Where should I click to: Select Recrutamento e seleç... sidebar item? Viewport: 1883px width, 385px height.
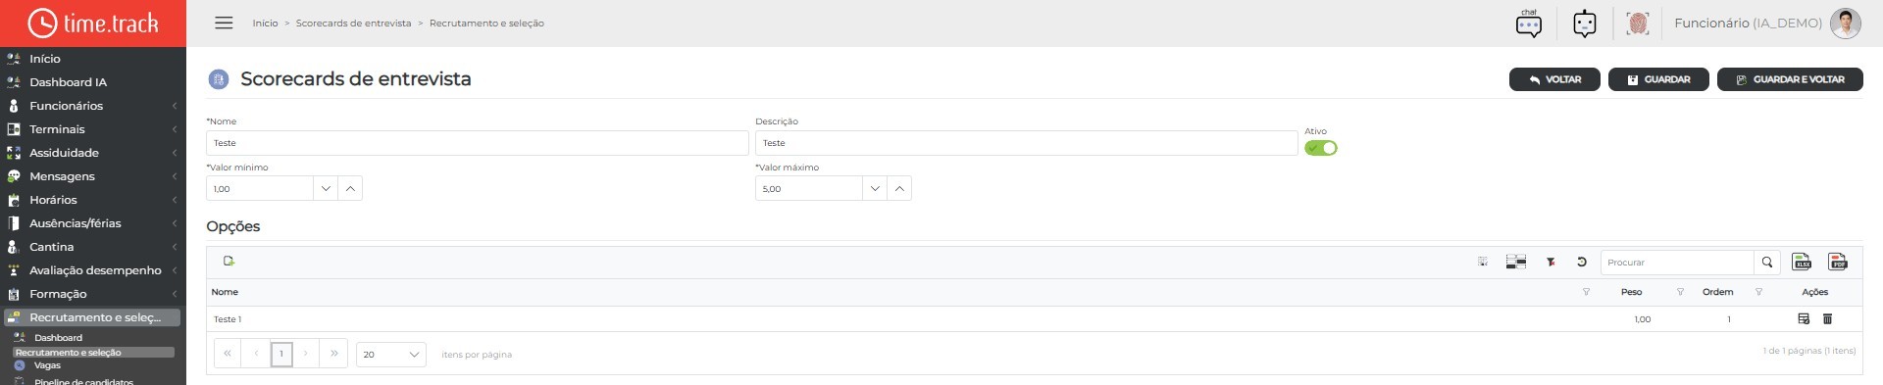(92, 317)
